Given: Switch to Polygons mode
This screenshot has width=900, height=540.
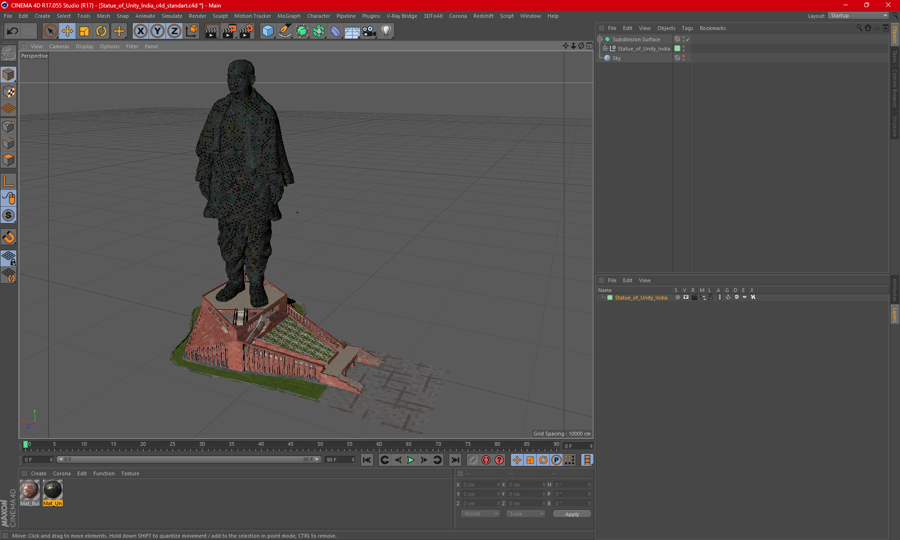Looking at the screenshot, I should [8, 160].
